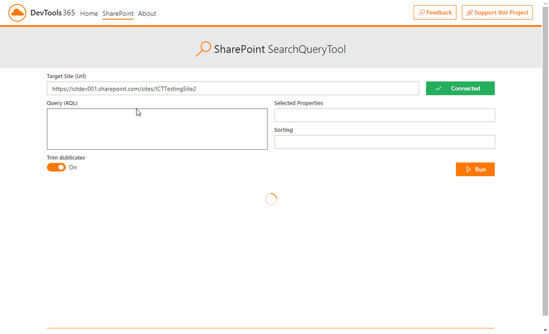The image size is (549, 334).
Task: Click the Feedback button
Action: pos(435,12)
